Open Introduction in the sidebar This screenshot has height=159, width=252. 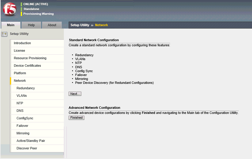pyautogui.click(x=22, y=43)
